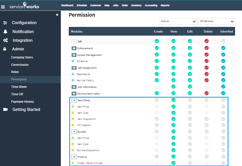
Task: Go to Company Users page
Action: point(22,57)
